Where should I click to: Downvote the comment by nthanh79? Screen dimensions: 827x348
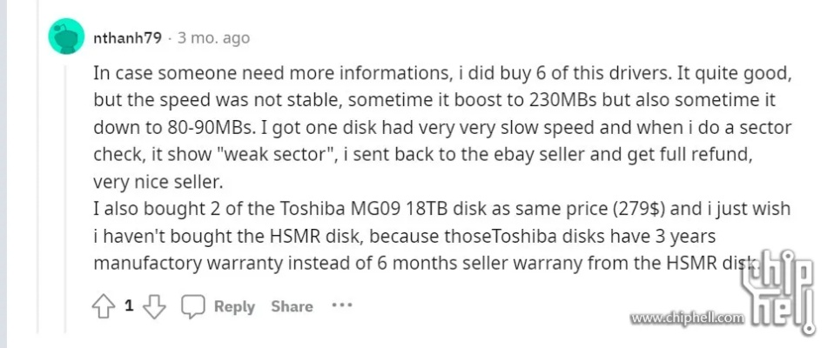(154, 306)
